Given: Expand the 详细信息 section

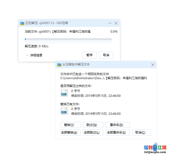Looking at the screenshot, I should tap(34, 55).
